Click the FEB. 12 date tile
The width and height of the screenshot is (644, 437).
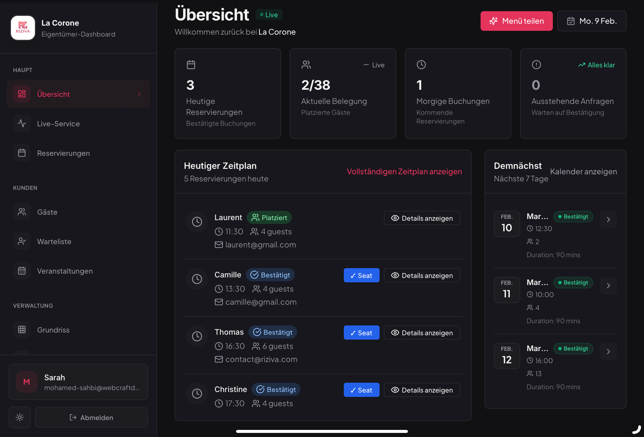506,356
